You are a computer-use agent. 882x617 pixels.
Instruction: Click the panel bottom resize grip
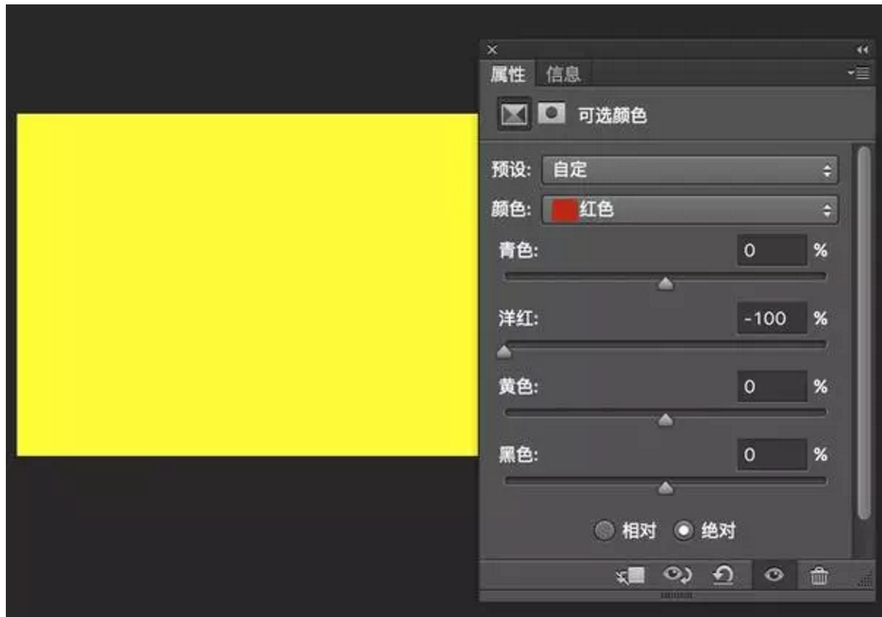click(x=676, y=595)
